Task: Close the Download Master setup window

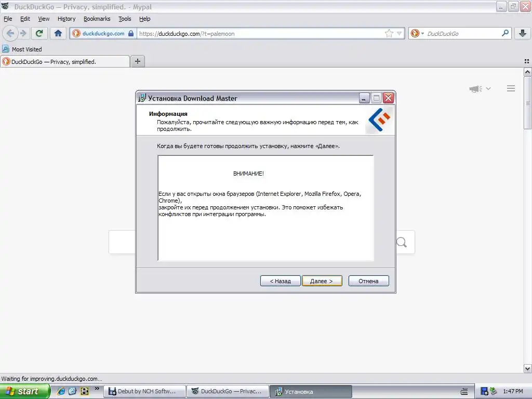Action: click(x=389, y=98)
